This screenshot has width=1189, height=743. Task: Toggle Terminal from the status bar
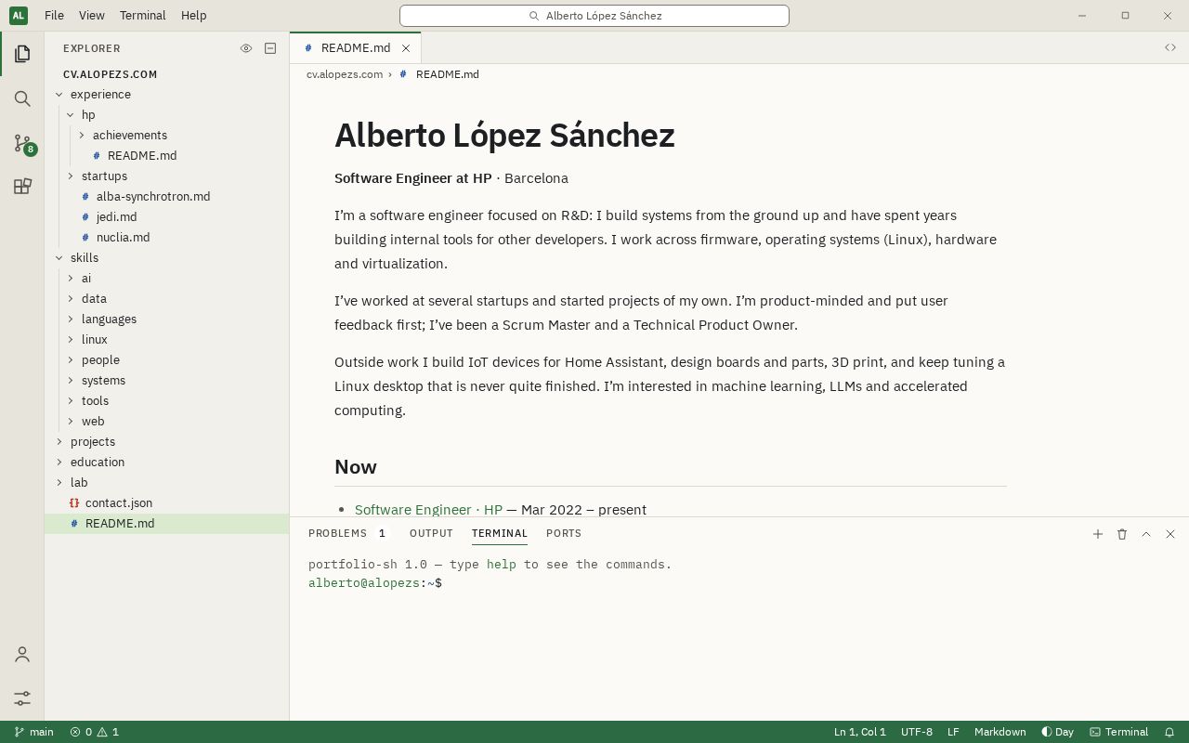(1119, 732)
